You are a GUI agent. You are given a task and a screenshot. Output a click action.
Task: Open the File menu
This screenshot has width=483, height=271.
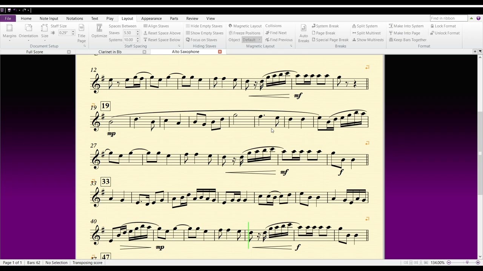pyautogui.click(x=8, y=18)
